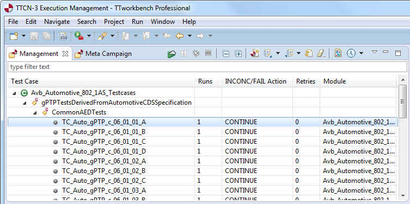The width and height of the screenshot is (410, 204).
Task: Click the yellow Back arrow
Action: pyautogui.click(x=180, y=36)
